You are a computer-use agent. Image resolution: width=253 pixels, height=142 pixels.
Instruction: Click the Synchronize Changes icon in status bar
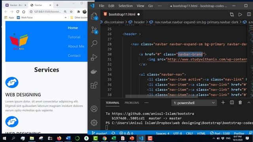[x=113, y=133]
